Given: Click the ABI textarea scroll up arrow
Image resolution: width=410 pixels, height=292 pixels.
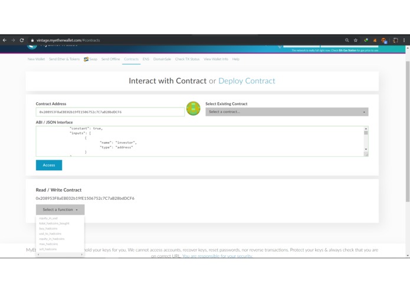Looking at the screenshot, I should [x=366, y=129].
